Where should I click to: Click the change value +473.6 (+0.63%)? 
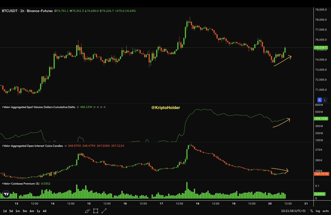[125, 11]
